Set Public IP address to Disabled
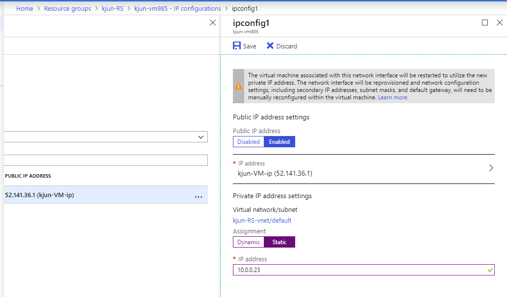The width and height of the screenshot is (507, 297). pyautogui.click(x=249, y=142)
